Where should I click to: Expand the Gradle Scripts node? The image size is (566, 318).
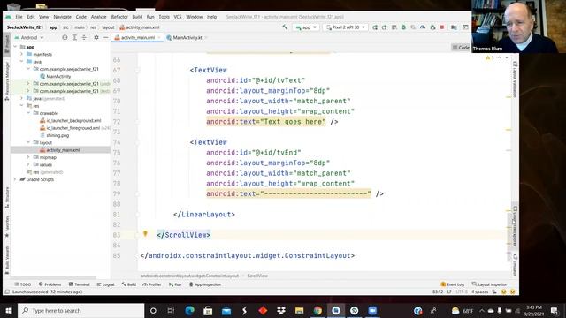click(x=15, y=179)
